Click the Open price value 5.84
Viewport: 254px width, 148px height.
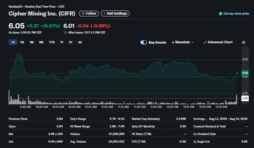point(60,126)
